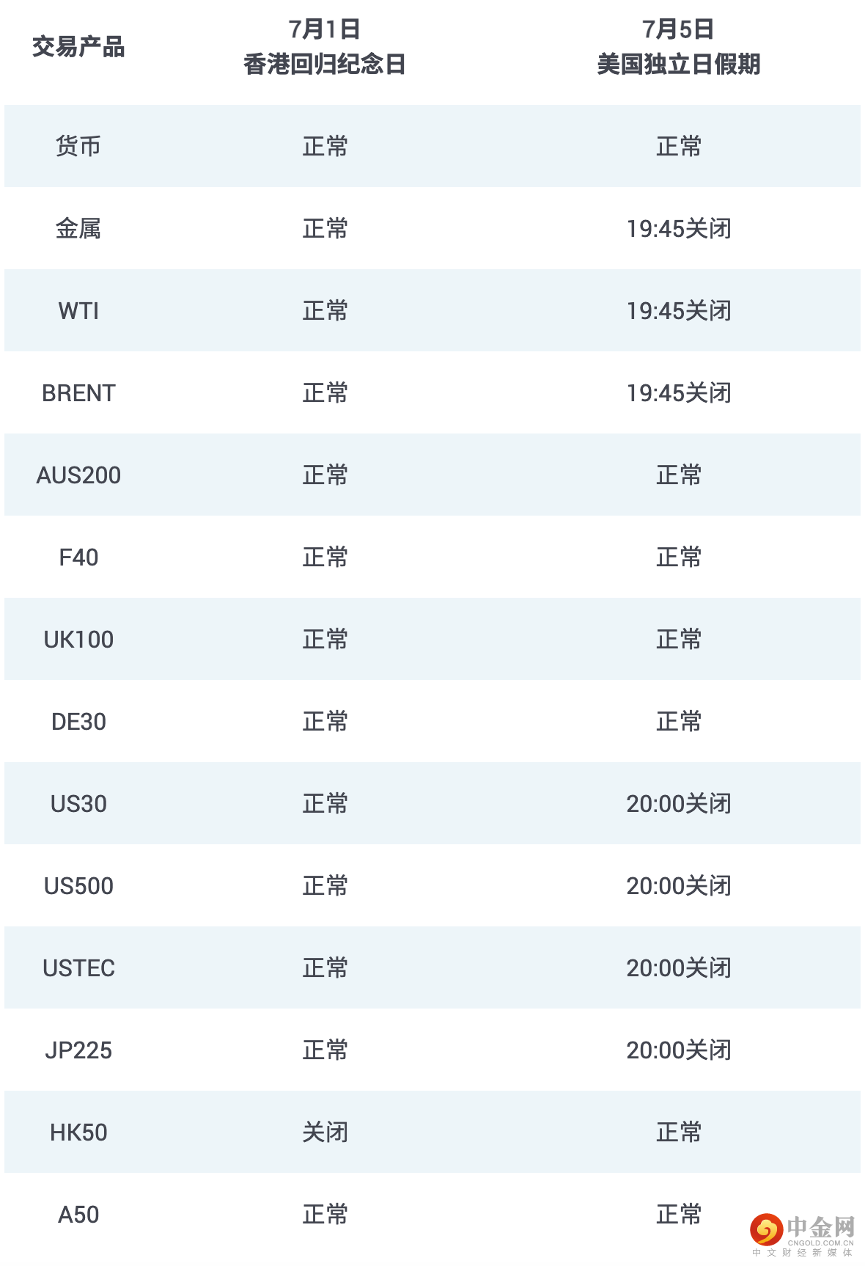Screen dimensions: 865x1266
Task: Click the 中金网 logo icon
Action: [766, 1229]
